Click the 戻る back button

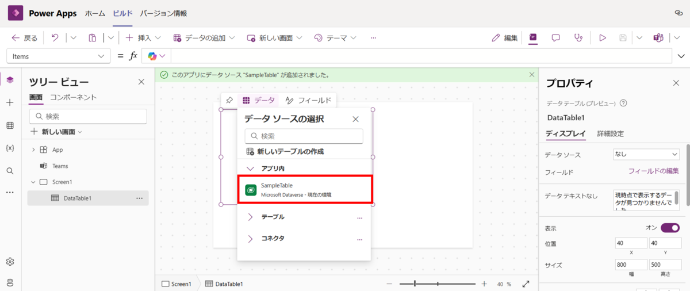point(24,38)
